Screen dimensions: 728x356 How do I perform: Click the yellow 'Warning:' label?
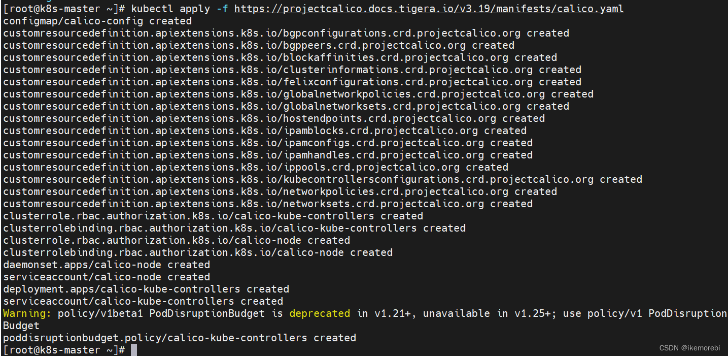[x=27, y=313]
